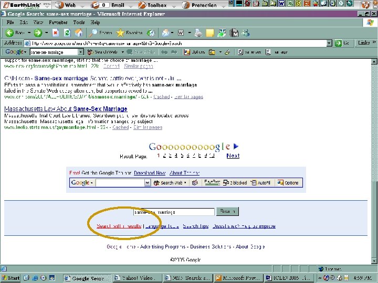Switch to Microsoft PowerPoint taskbar window
Viewport: 378px width, 283px height.
point(238,278)
